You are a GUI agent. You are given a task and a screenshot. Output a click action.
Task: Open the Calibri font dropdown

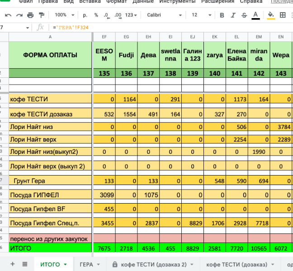(x=164, y=15)
